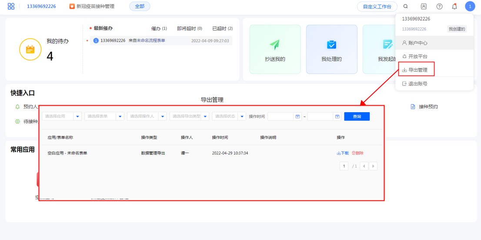
Task: Click the end date input field
Action: [x=320, y=117]
